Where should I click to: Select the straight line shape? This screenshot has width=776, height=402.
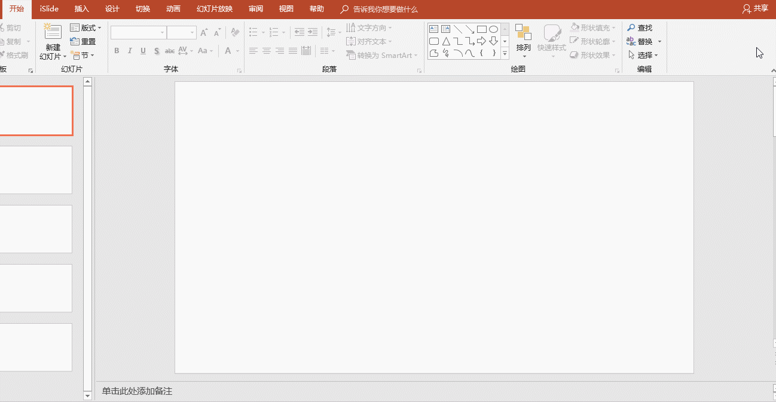click(458, 29)
